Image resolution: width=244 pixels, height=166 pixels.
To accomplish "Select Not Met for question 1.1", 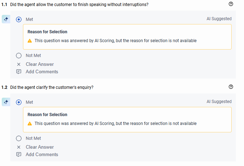I will [x=19, y=56].
